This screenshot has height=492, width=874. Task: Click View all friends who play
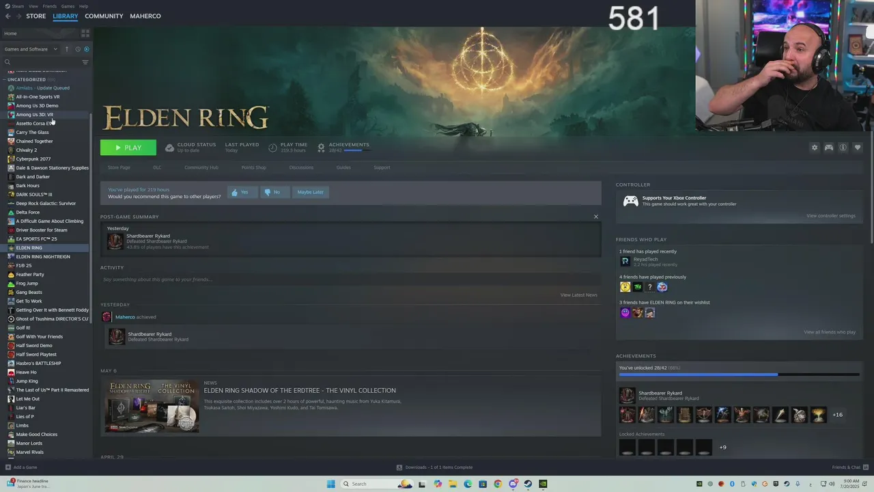[x=830, y=332]
